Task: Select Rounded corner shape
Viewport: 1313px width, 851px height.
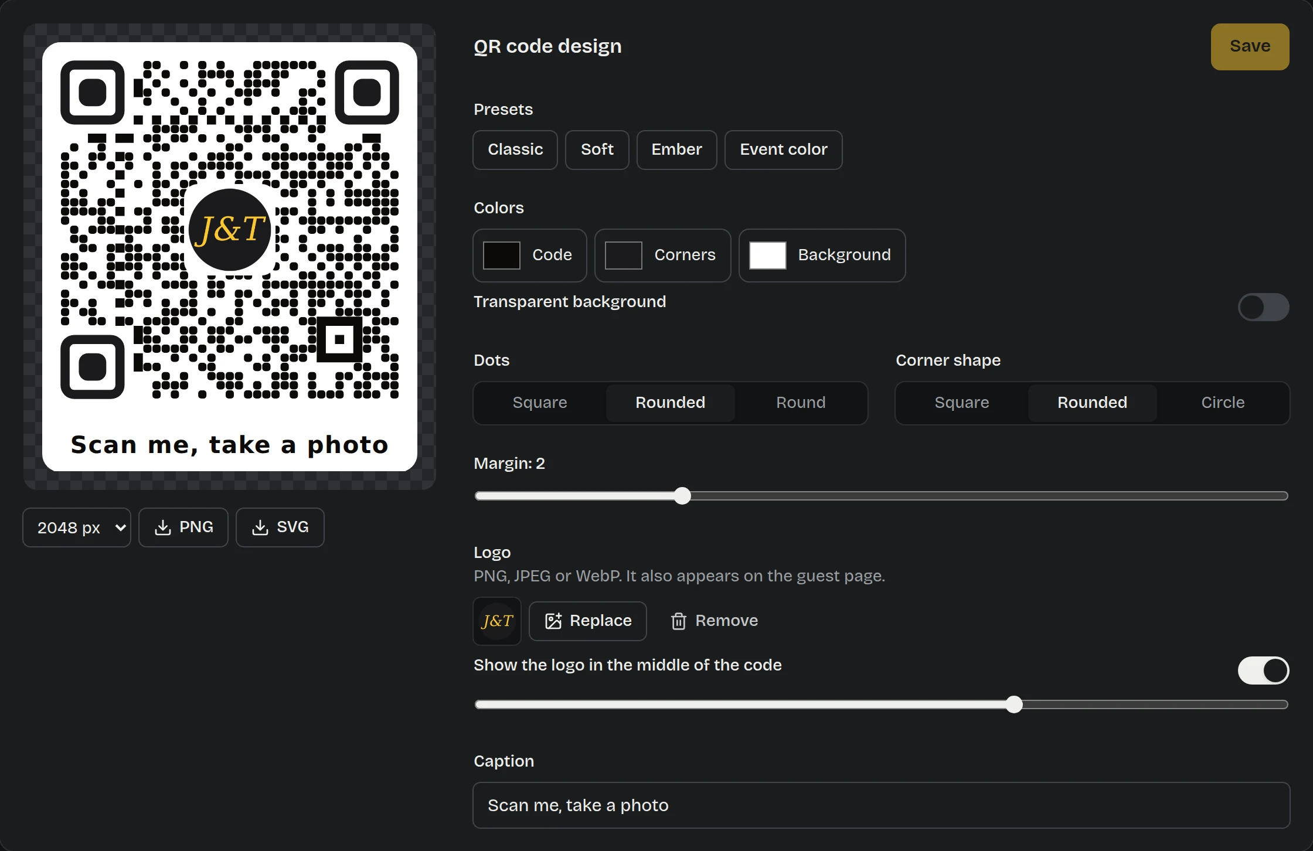Action: click(x=1092, y=403)
